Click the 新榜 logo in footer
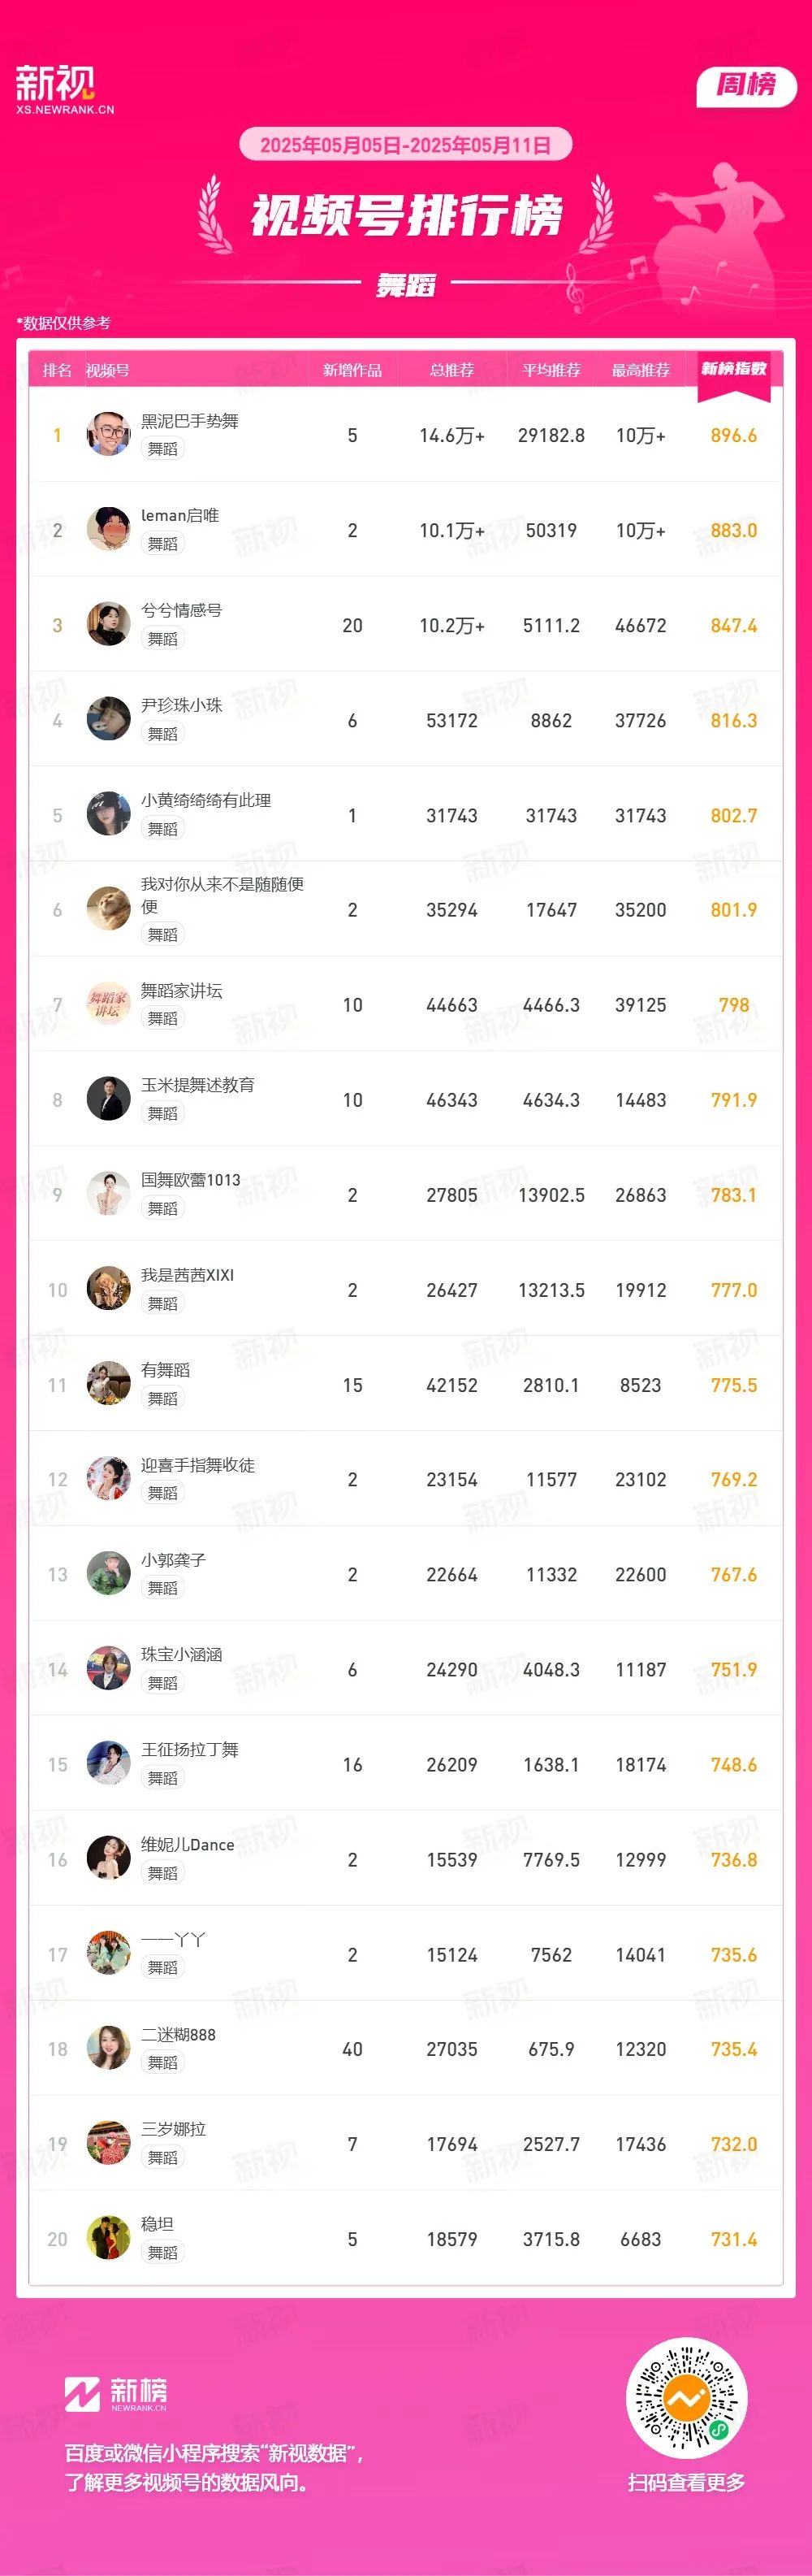The image size is (812, 2576). pos(116,2395)
